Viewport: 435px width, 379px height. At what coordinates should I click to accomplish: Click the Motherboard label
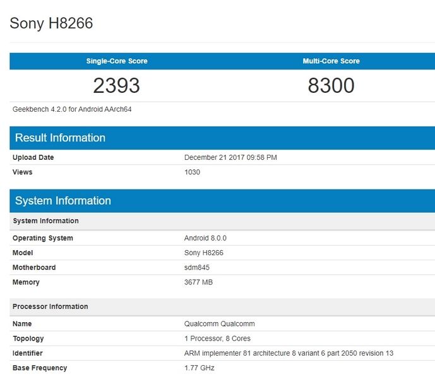(x=34, y=268)
